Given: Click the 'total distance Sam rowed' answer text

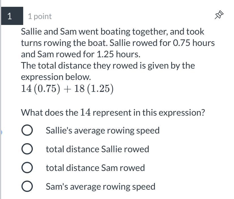Looking at the screenshot, I should (x=95, y=168).
